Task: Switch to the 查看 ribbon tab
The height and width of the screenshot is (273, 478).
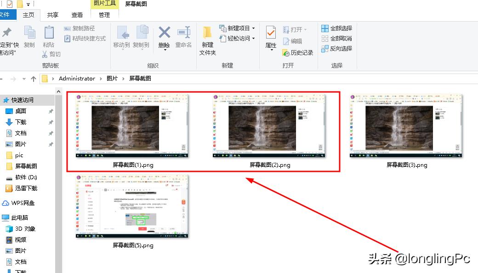Action: [77, 14]
